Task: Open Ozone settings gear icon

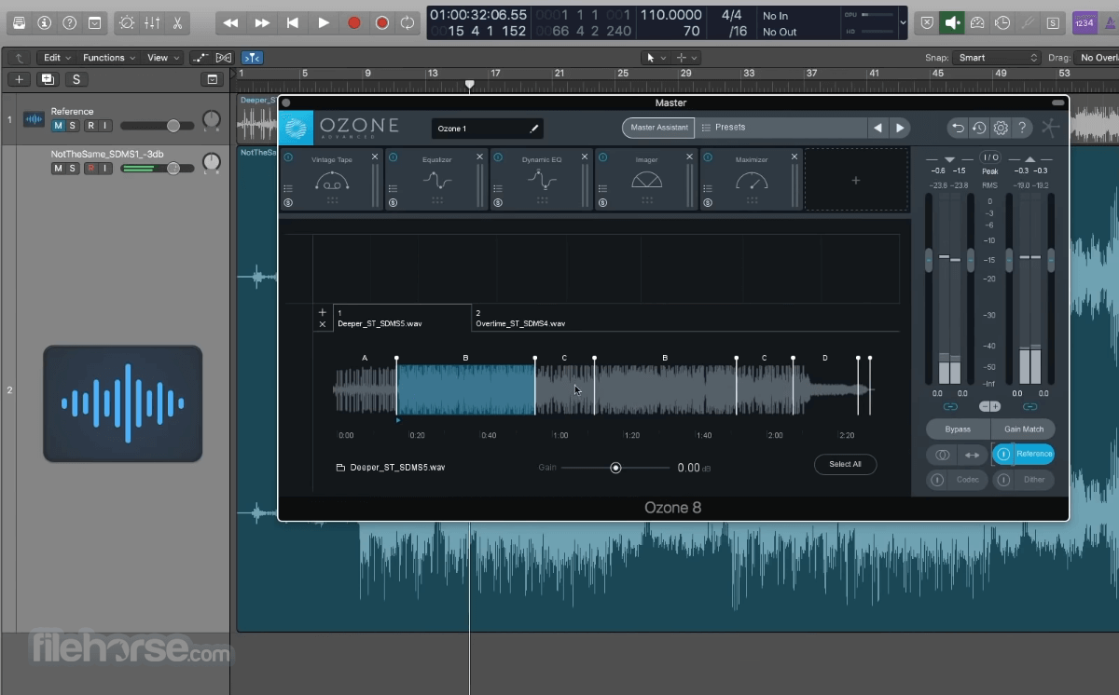Action: [1001, 128]
